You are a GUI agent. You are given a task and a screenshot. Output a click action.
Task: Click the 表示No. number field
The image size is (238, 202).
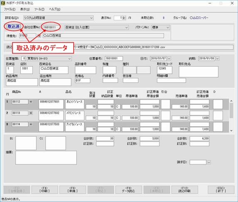click(118, 18)
